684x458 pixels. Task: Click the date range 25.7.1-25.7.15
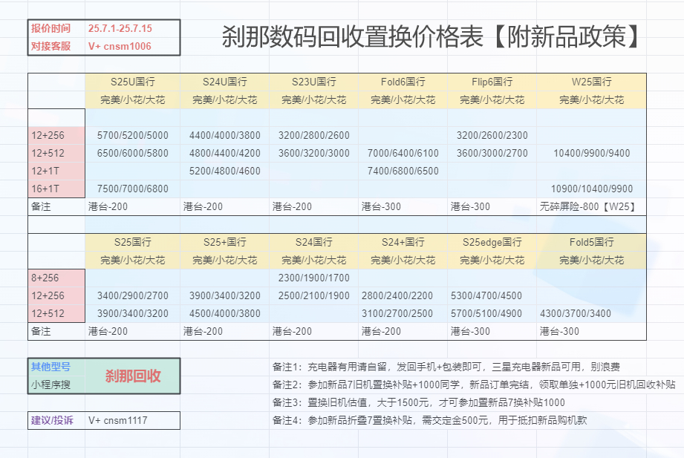click(120, 28)
